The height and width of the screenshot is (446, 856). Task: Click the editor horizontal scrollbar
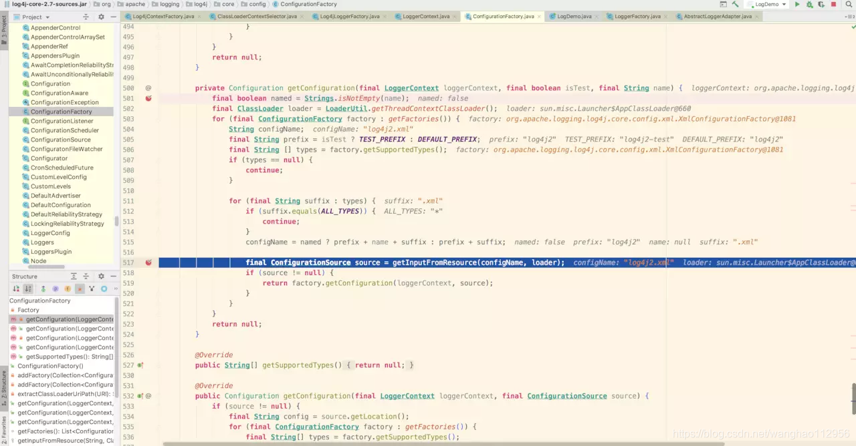[443, 443]
